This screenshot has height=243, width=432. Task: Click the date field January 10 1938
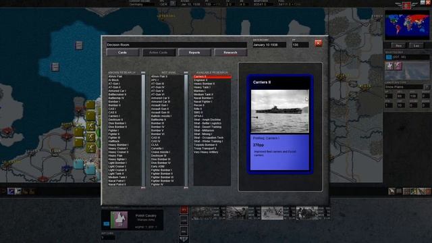pyautogui.click(x=269, y=45)
